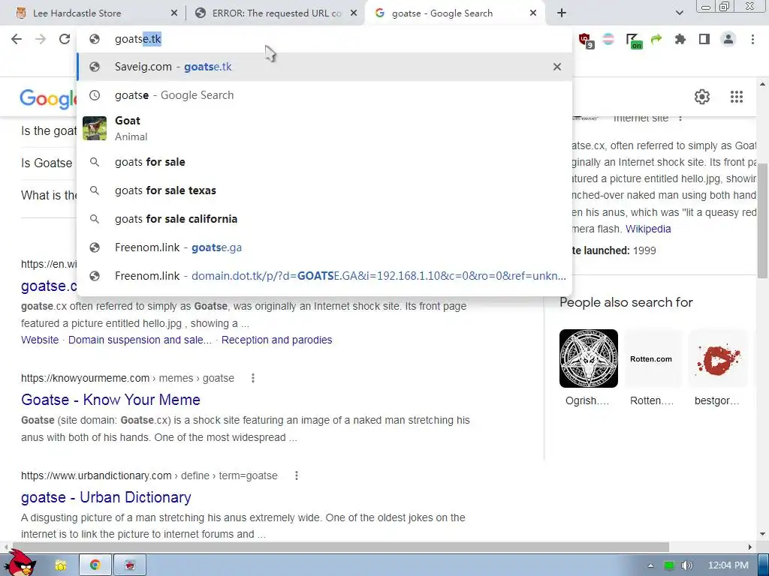Expand the 'Is Goatse' related question

click(x=47, y=163)
